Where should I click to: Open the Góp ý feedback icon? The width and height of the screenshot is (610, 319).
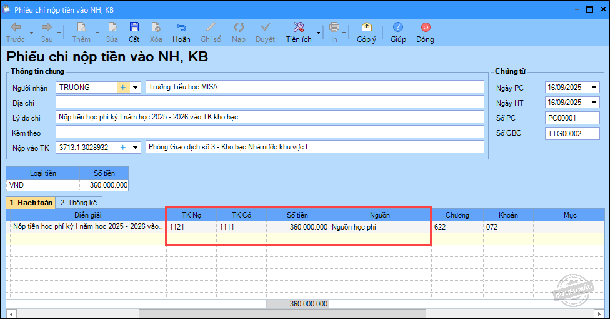[x=366, y=28]
